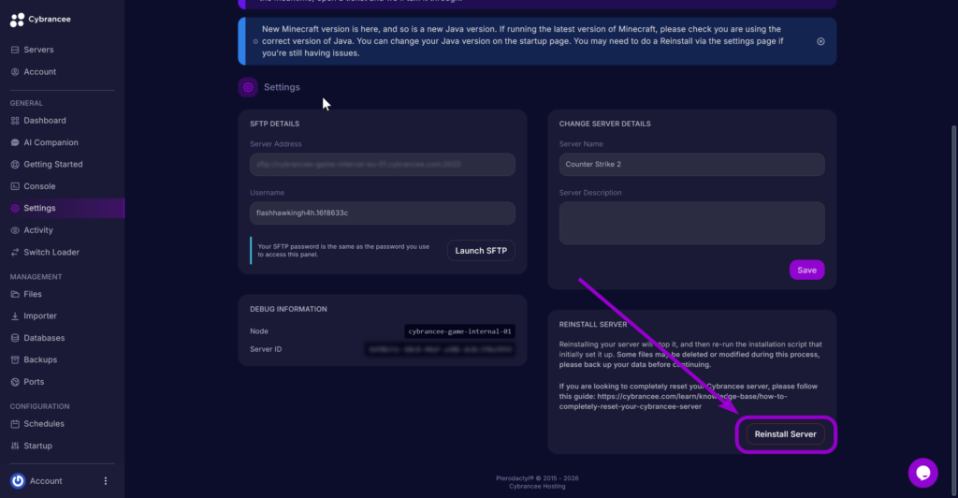This screenshot has width=958, height=498.
Task: Click the Servers label in sidebar
Action: (x=38, y=50)
